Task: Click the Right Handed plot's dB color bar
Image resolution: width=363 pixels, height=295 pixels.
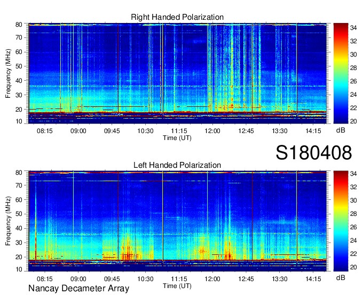Action: (x=341, y=73)
